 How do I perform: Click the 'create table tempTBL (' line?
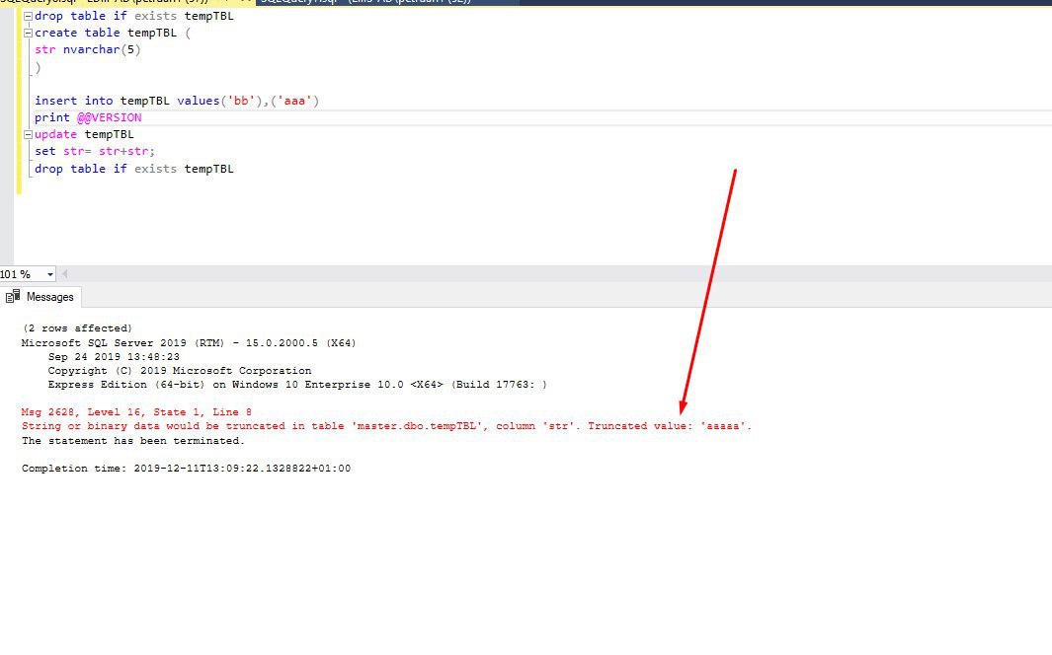(113, 33)
